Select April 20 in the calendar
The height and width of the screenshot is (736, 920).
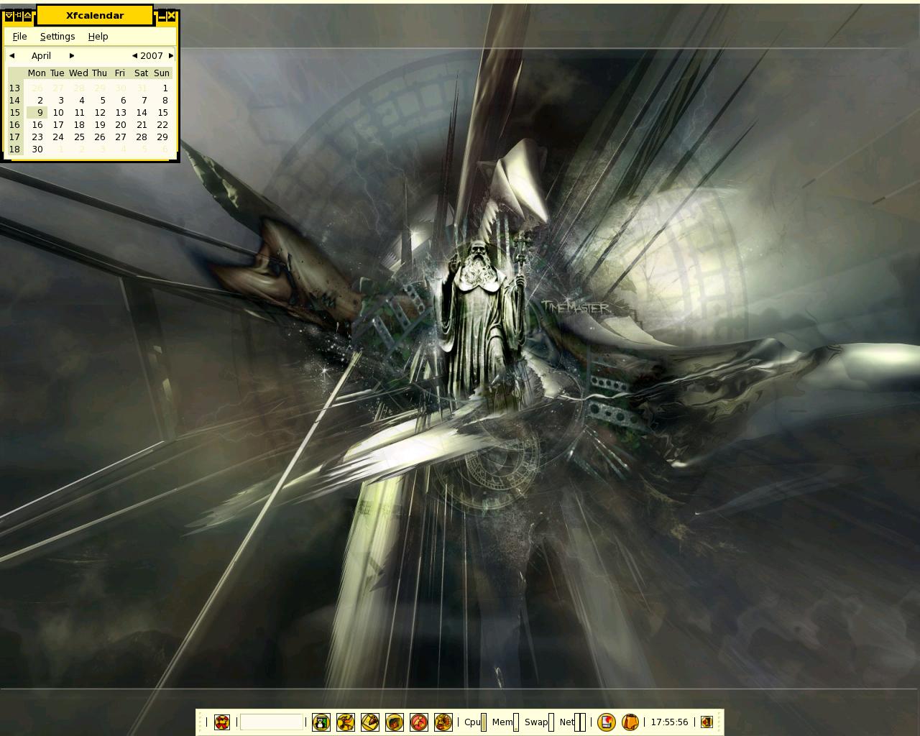121,124
